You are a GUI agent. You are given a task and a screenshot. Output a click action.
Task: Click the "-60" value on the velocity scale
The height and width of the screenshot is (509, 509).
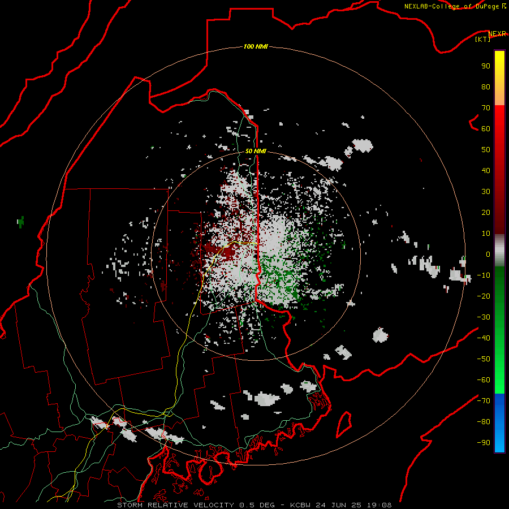pos(484,380)
